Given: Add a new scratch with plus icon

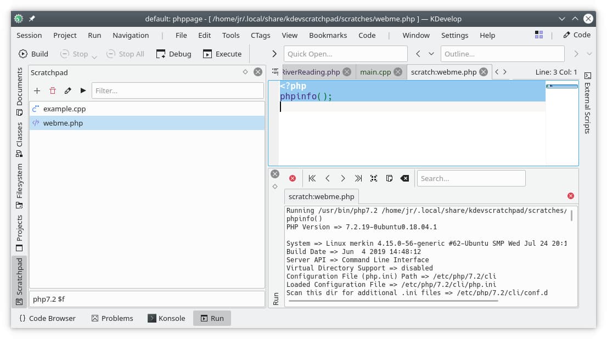Looking at the screenshot, I should pyautogui.click(x=37, y=91).
